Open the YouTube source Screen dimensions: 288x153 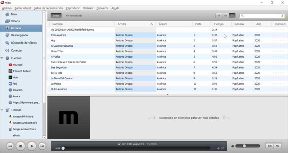(17, 65)
